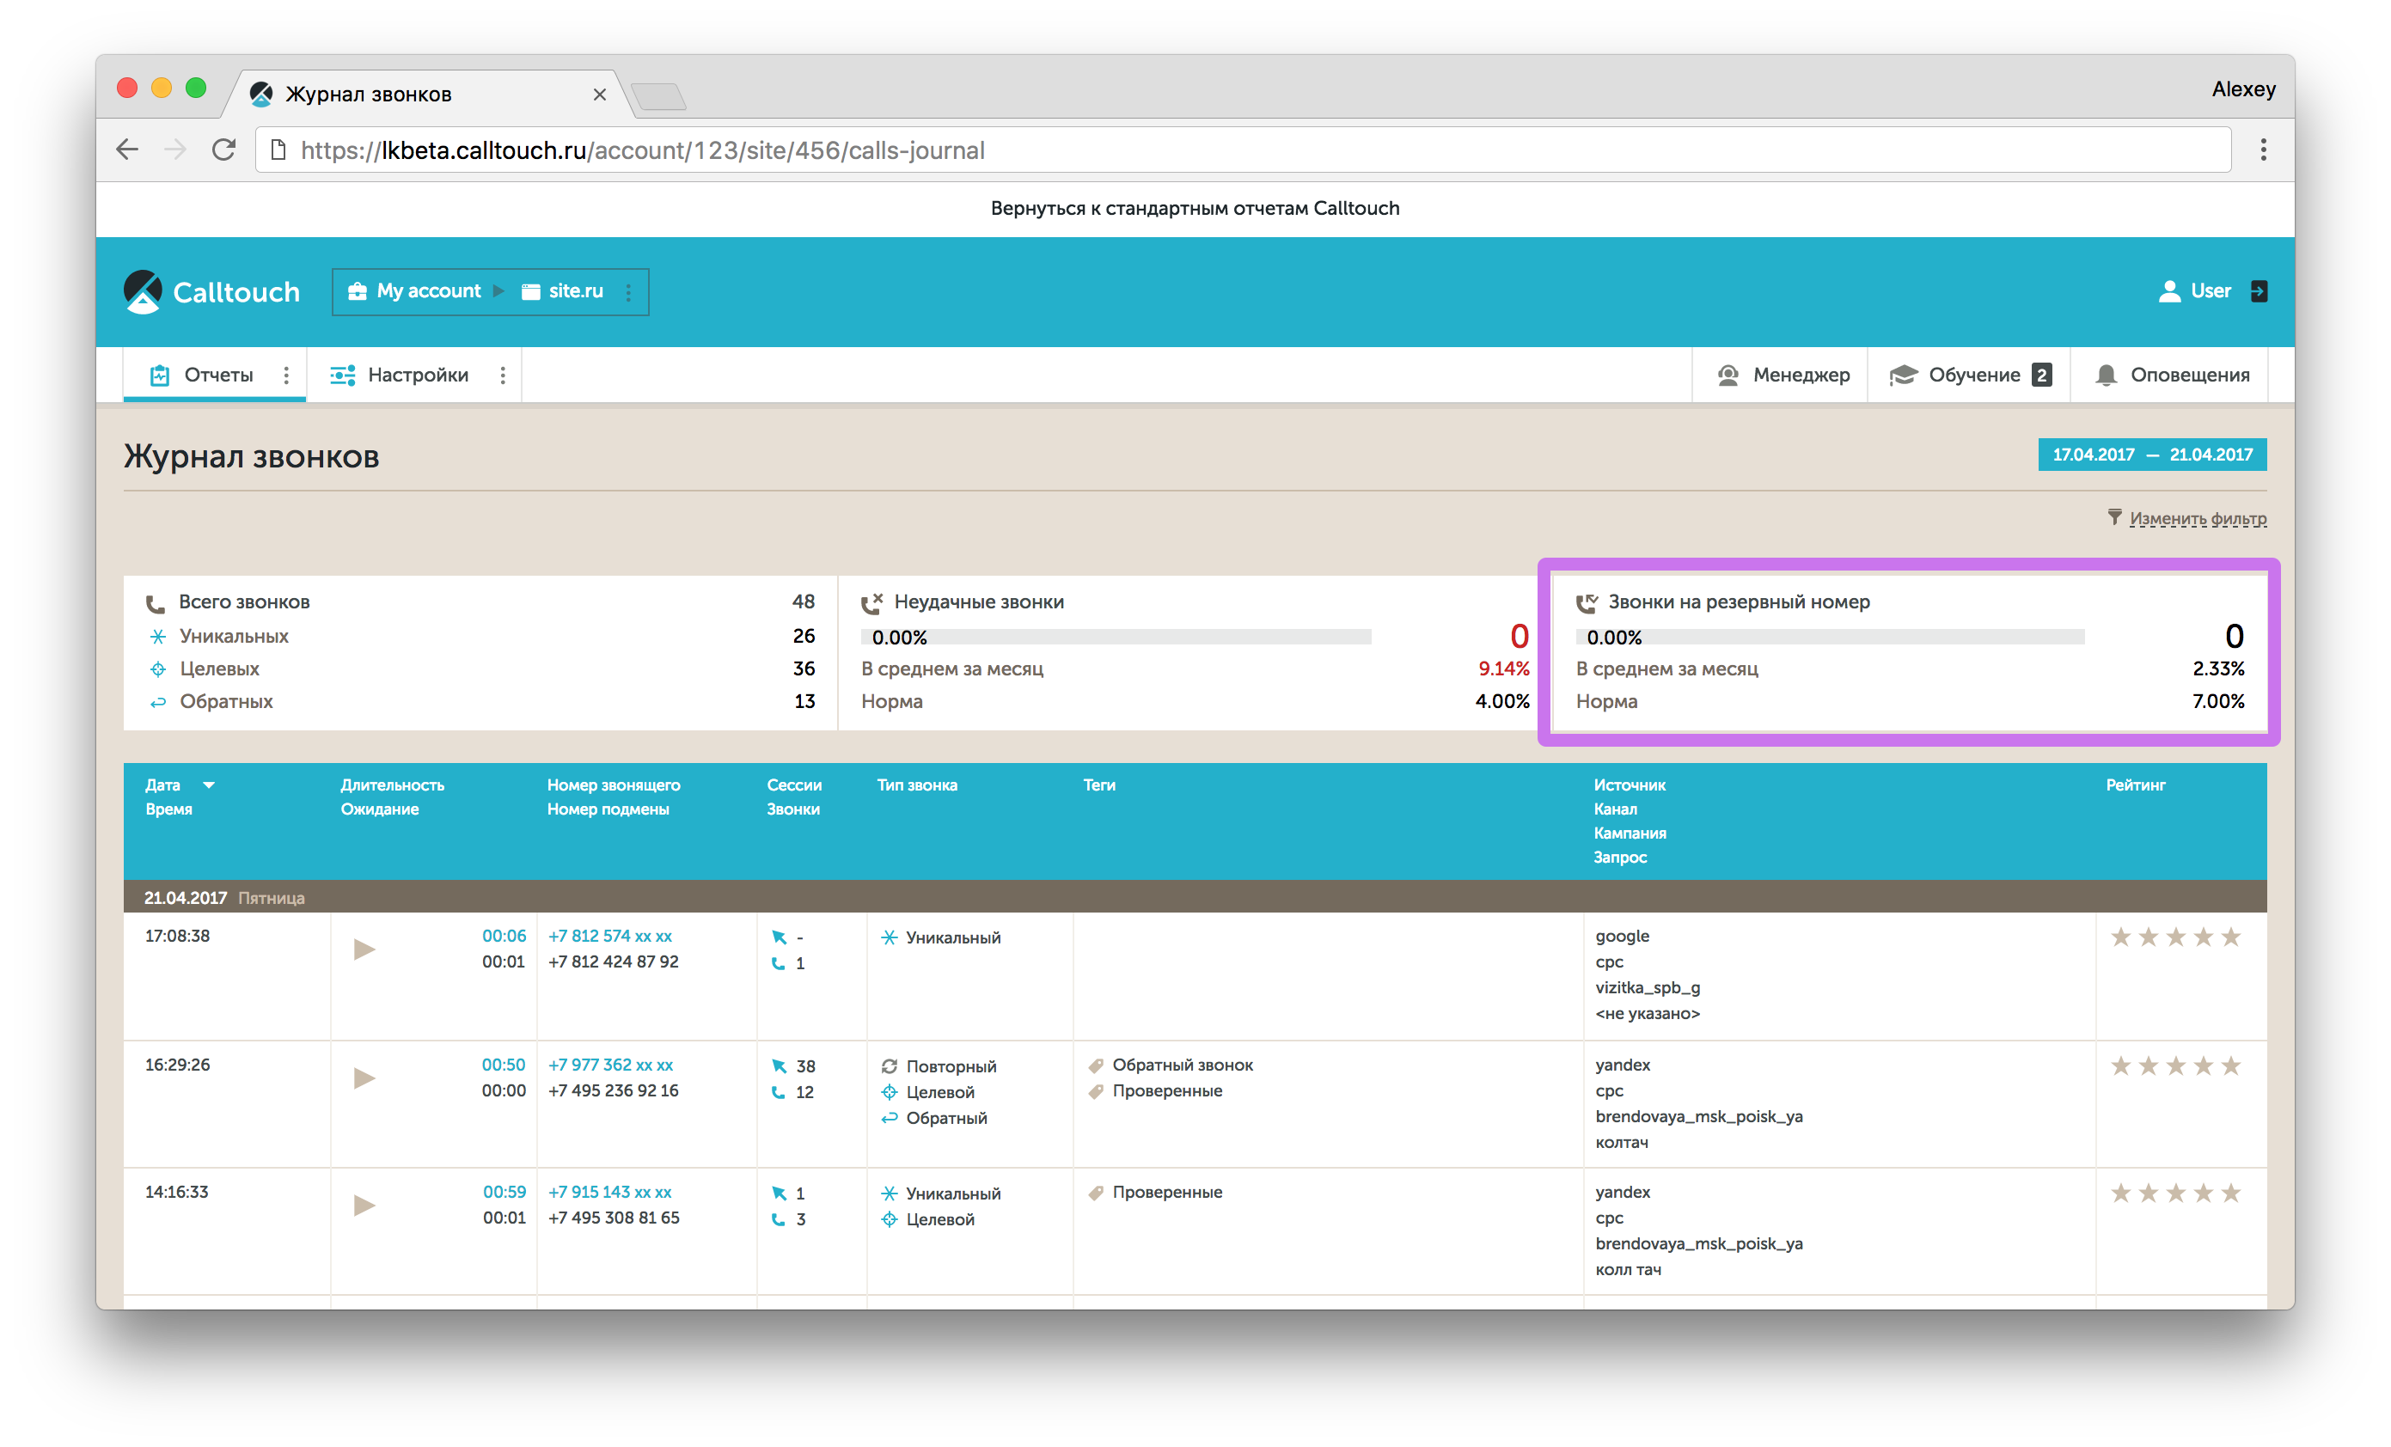2391x1447 pixels.
Task: Click the резервный номер 0.00% progress bar
Action: click(x=1830, y=638)
